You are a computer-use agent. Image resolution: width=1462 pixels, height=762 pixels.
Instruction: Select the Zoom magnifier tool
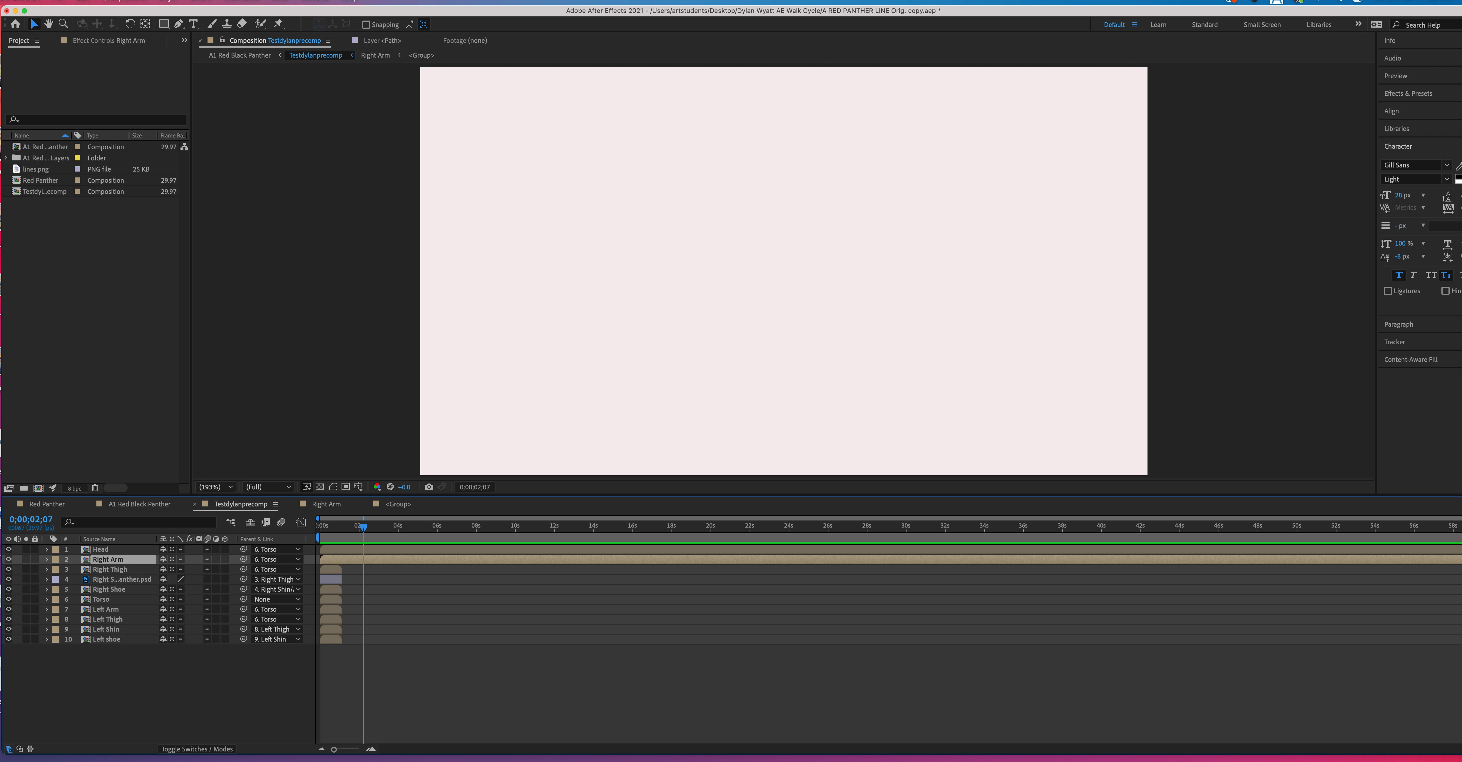click(63, 24)
